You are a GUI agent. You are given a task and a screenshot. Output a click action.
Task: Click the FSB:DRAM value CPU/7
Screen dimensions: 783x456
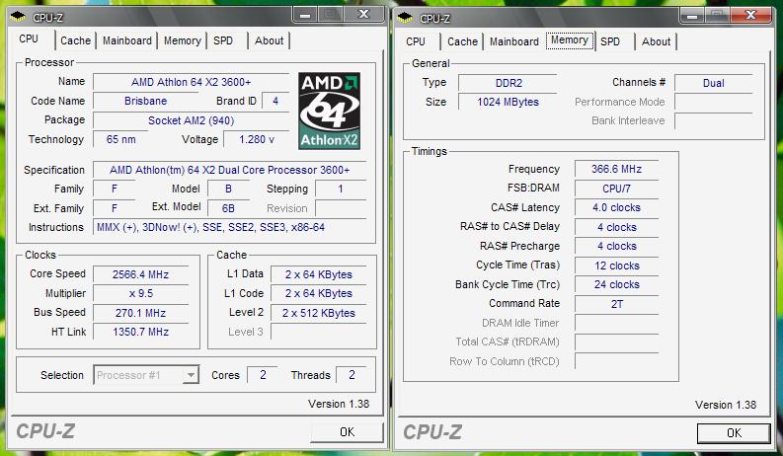(617, 189)
